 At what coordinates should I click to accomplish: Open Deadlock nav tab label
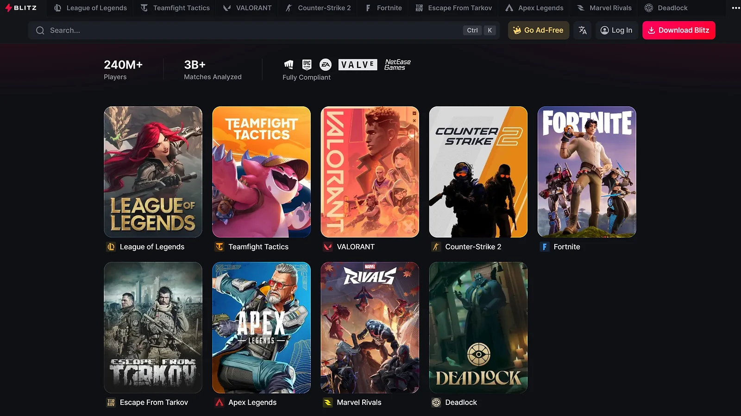click(x=672, y=8)
